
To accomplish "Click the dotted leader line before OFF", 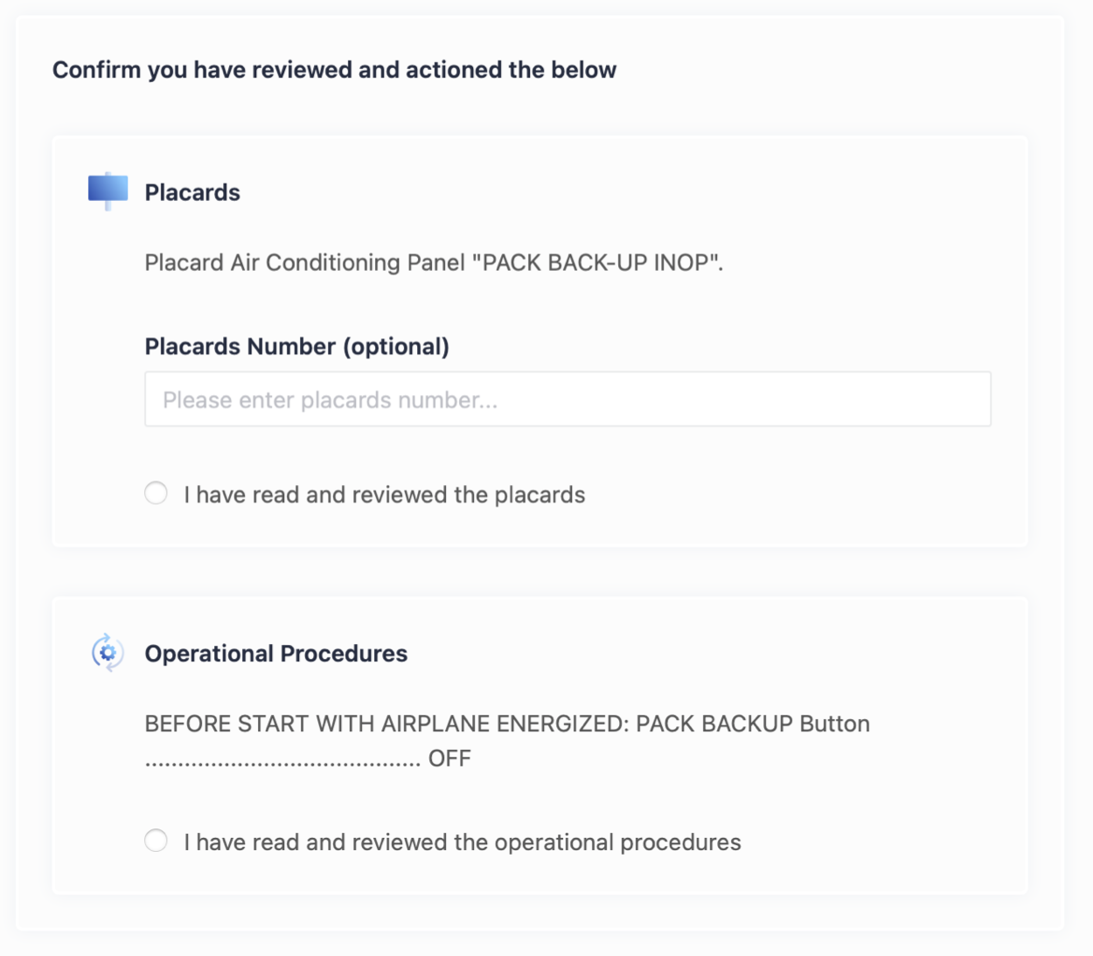I will pyautogui.click(x=282, y=762).
